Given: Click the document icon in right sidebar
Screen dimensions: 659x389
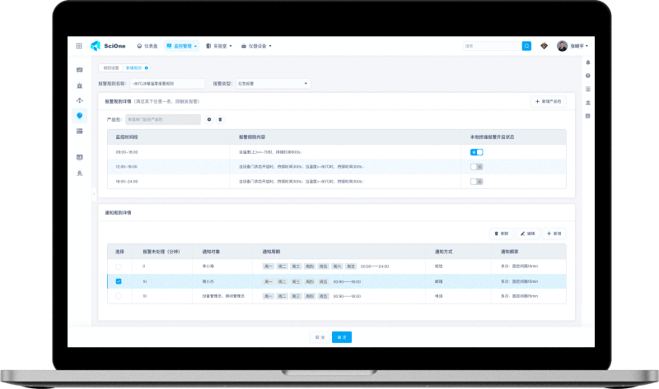Looking at the screenshot, I should pos(588,116).
